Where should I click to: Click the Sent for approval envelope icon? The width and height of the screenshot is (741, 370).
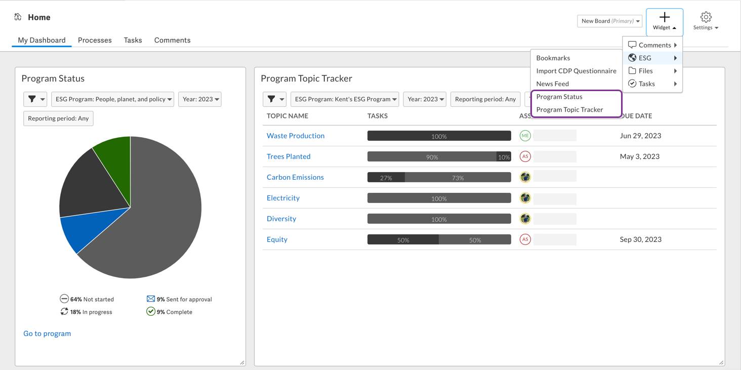[151, 299]
